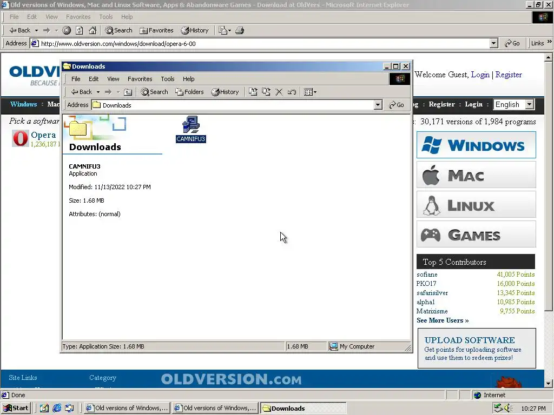Open the Games category banner
Viewport: 554px width, 415px height.
point(476,235)
